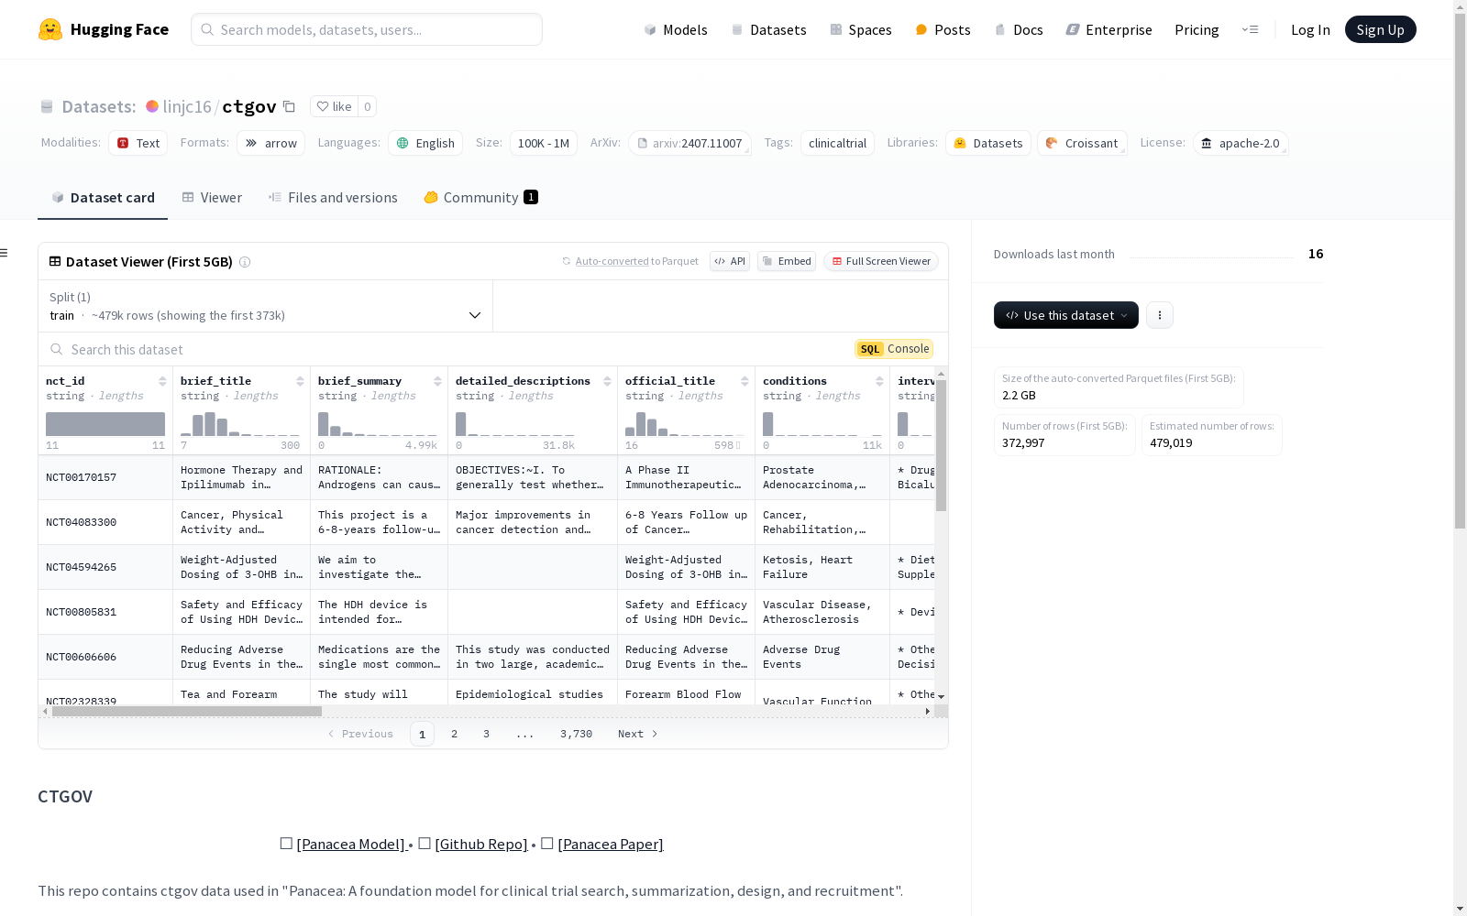Image resolution: width=1467 pixels, height=916 pixels.
Task: Select the English language tag
Action: (425, 143)
